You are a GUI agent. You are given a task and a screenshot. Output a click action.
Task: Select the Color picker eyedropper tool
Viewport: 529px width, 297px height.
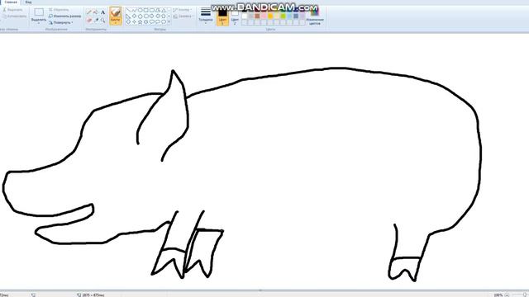coord(97,20)
